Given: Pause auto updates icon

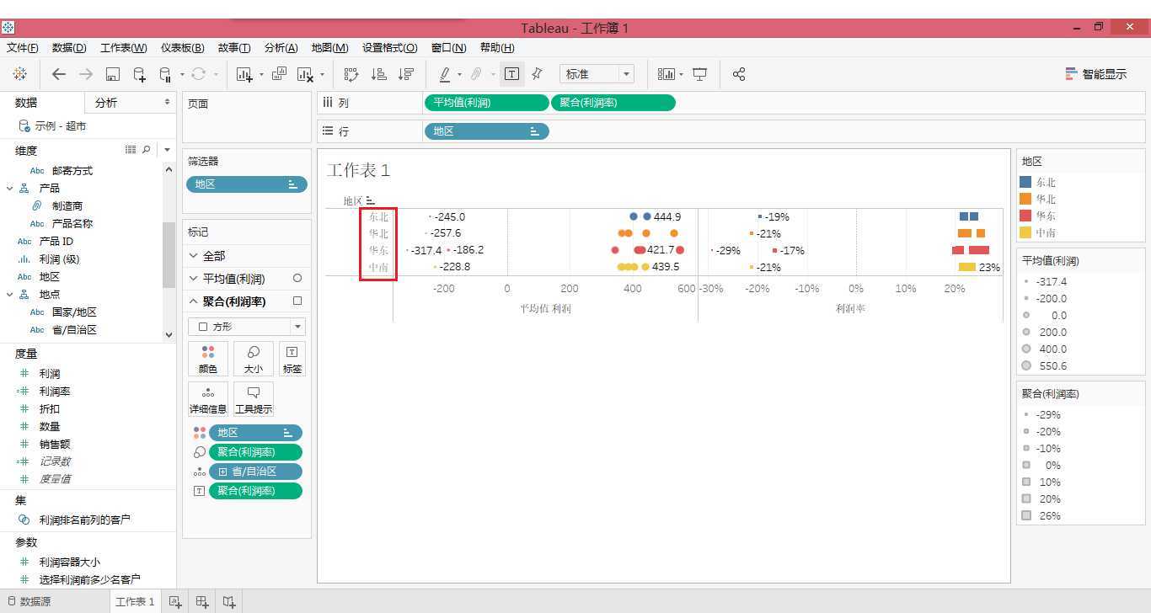Looking at the screenshot, I should [166, 74].
